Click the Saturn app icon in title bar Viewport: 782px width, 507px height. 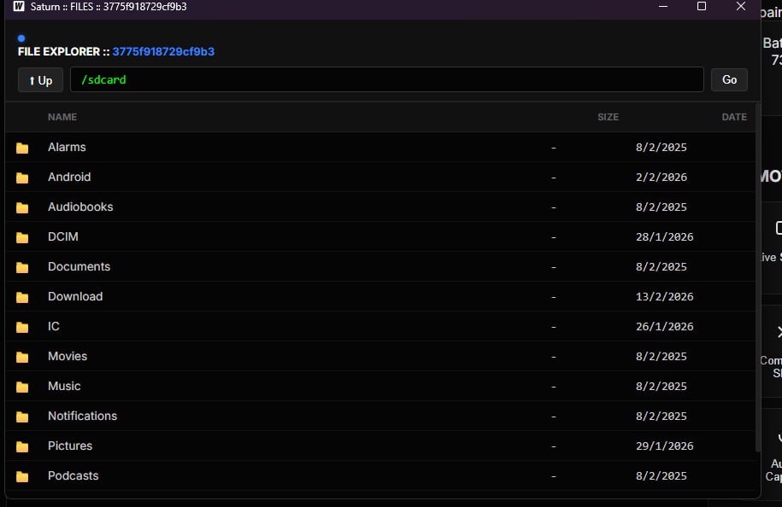click(x=19, y=7)
